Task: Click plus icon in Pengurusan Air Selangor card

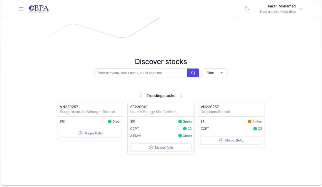Action: [x=81, y=133]
